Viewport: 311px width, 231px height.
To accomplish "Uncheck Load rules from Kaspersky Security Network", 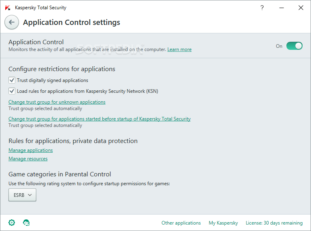I will click(12, 91).
